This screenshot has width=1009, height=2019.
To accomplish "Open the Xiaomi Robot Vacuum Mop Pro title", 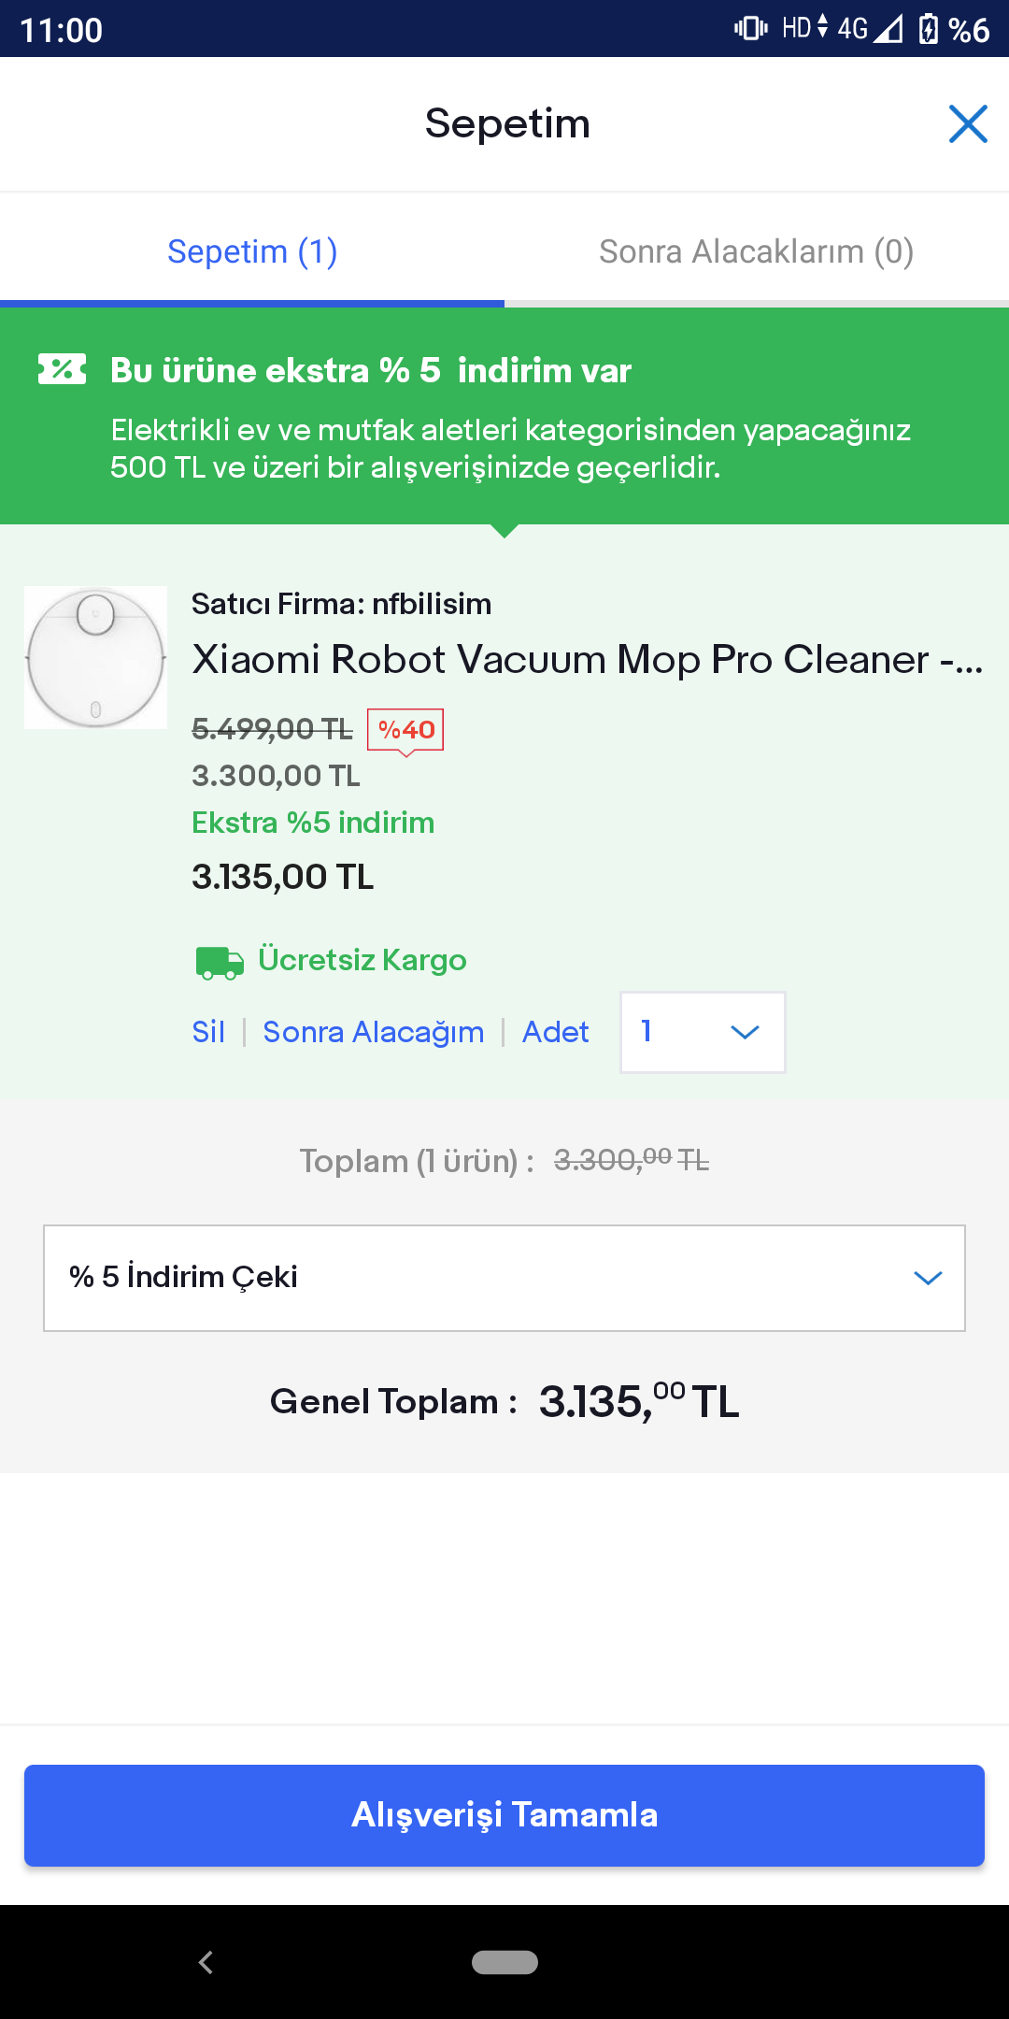I will coord(588,659).
